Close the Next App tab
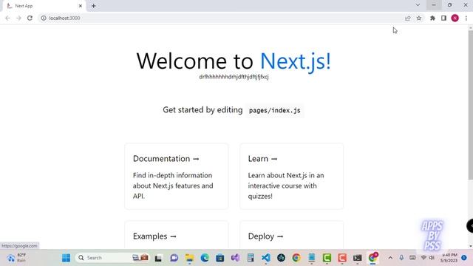The width and height of the screenshot is (473, 266). [81, 6]
